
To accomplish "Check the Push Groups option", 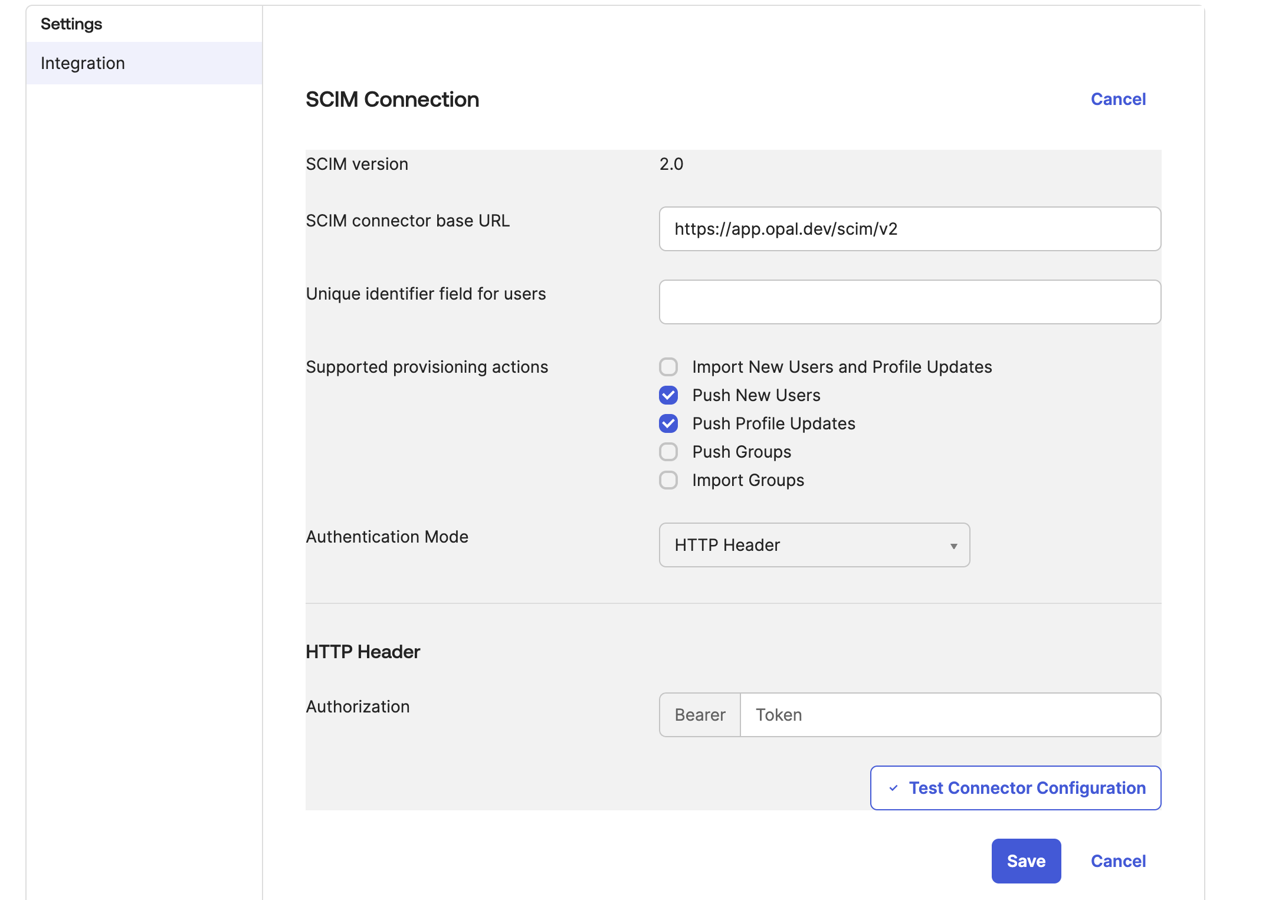I will coord(668,452).
